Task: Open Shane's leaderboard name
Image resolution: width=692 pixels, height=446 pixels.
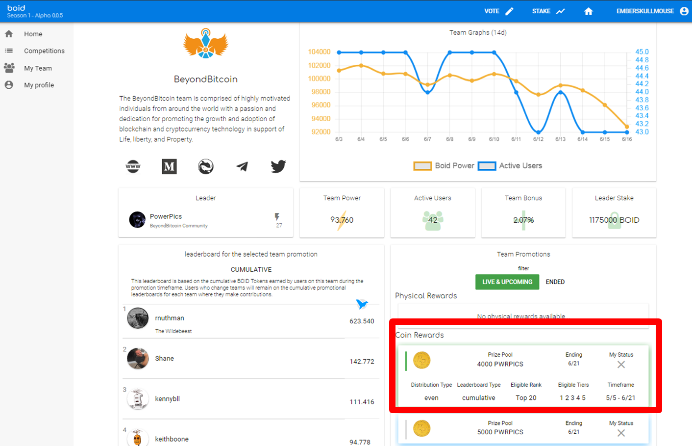Action: click(164, 359)
